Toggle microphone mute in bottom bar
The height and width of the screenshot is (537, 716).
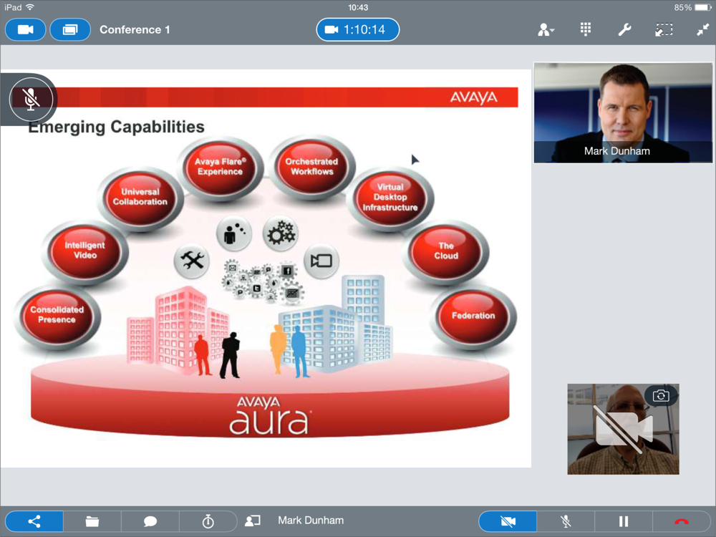(x=566, y=521)
